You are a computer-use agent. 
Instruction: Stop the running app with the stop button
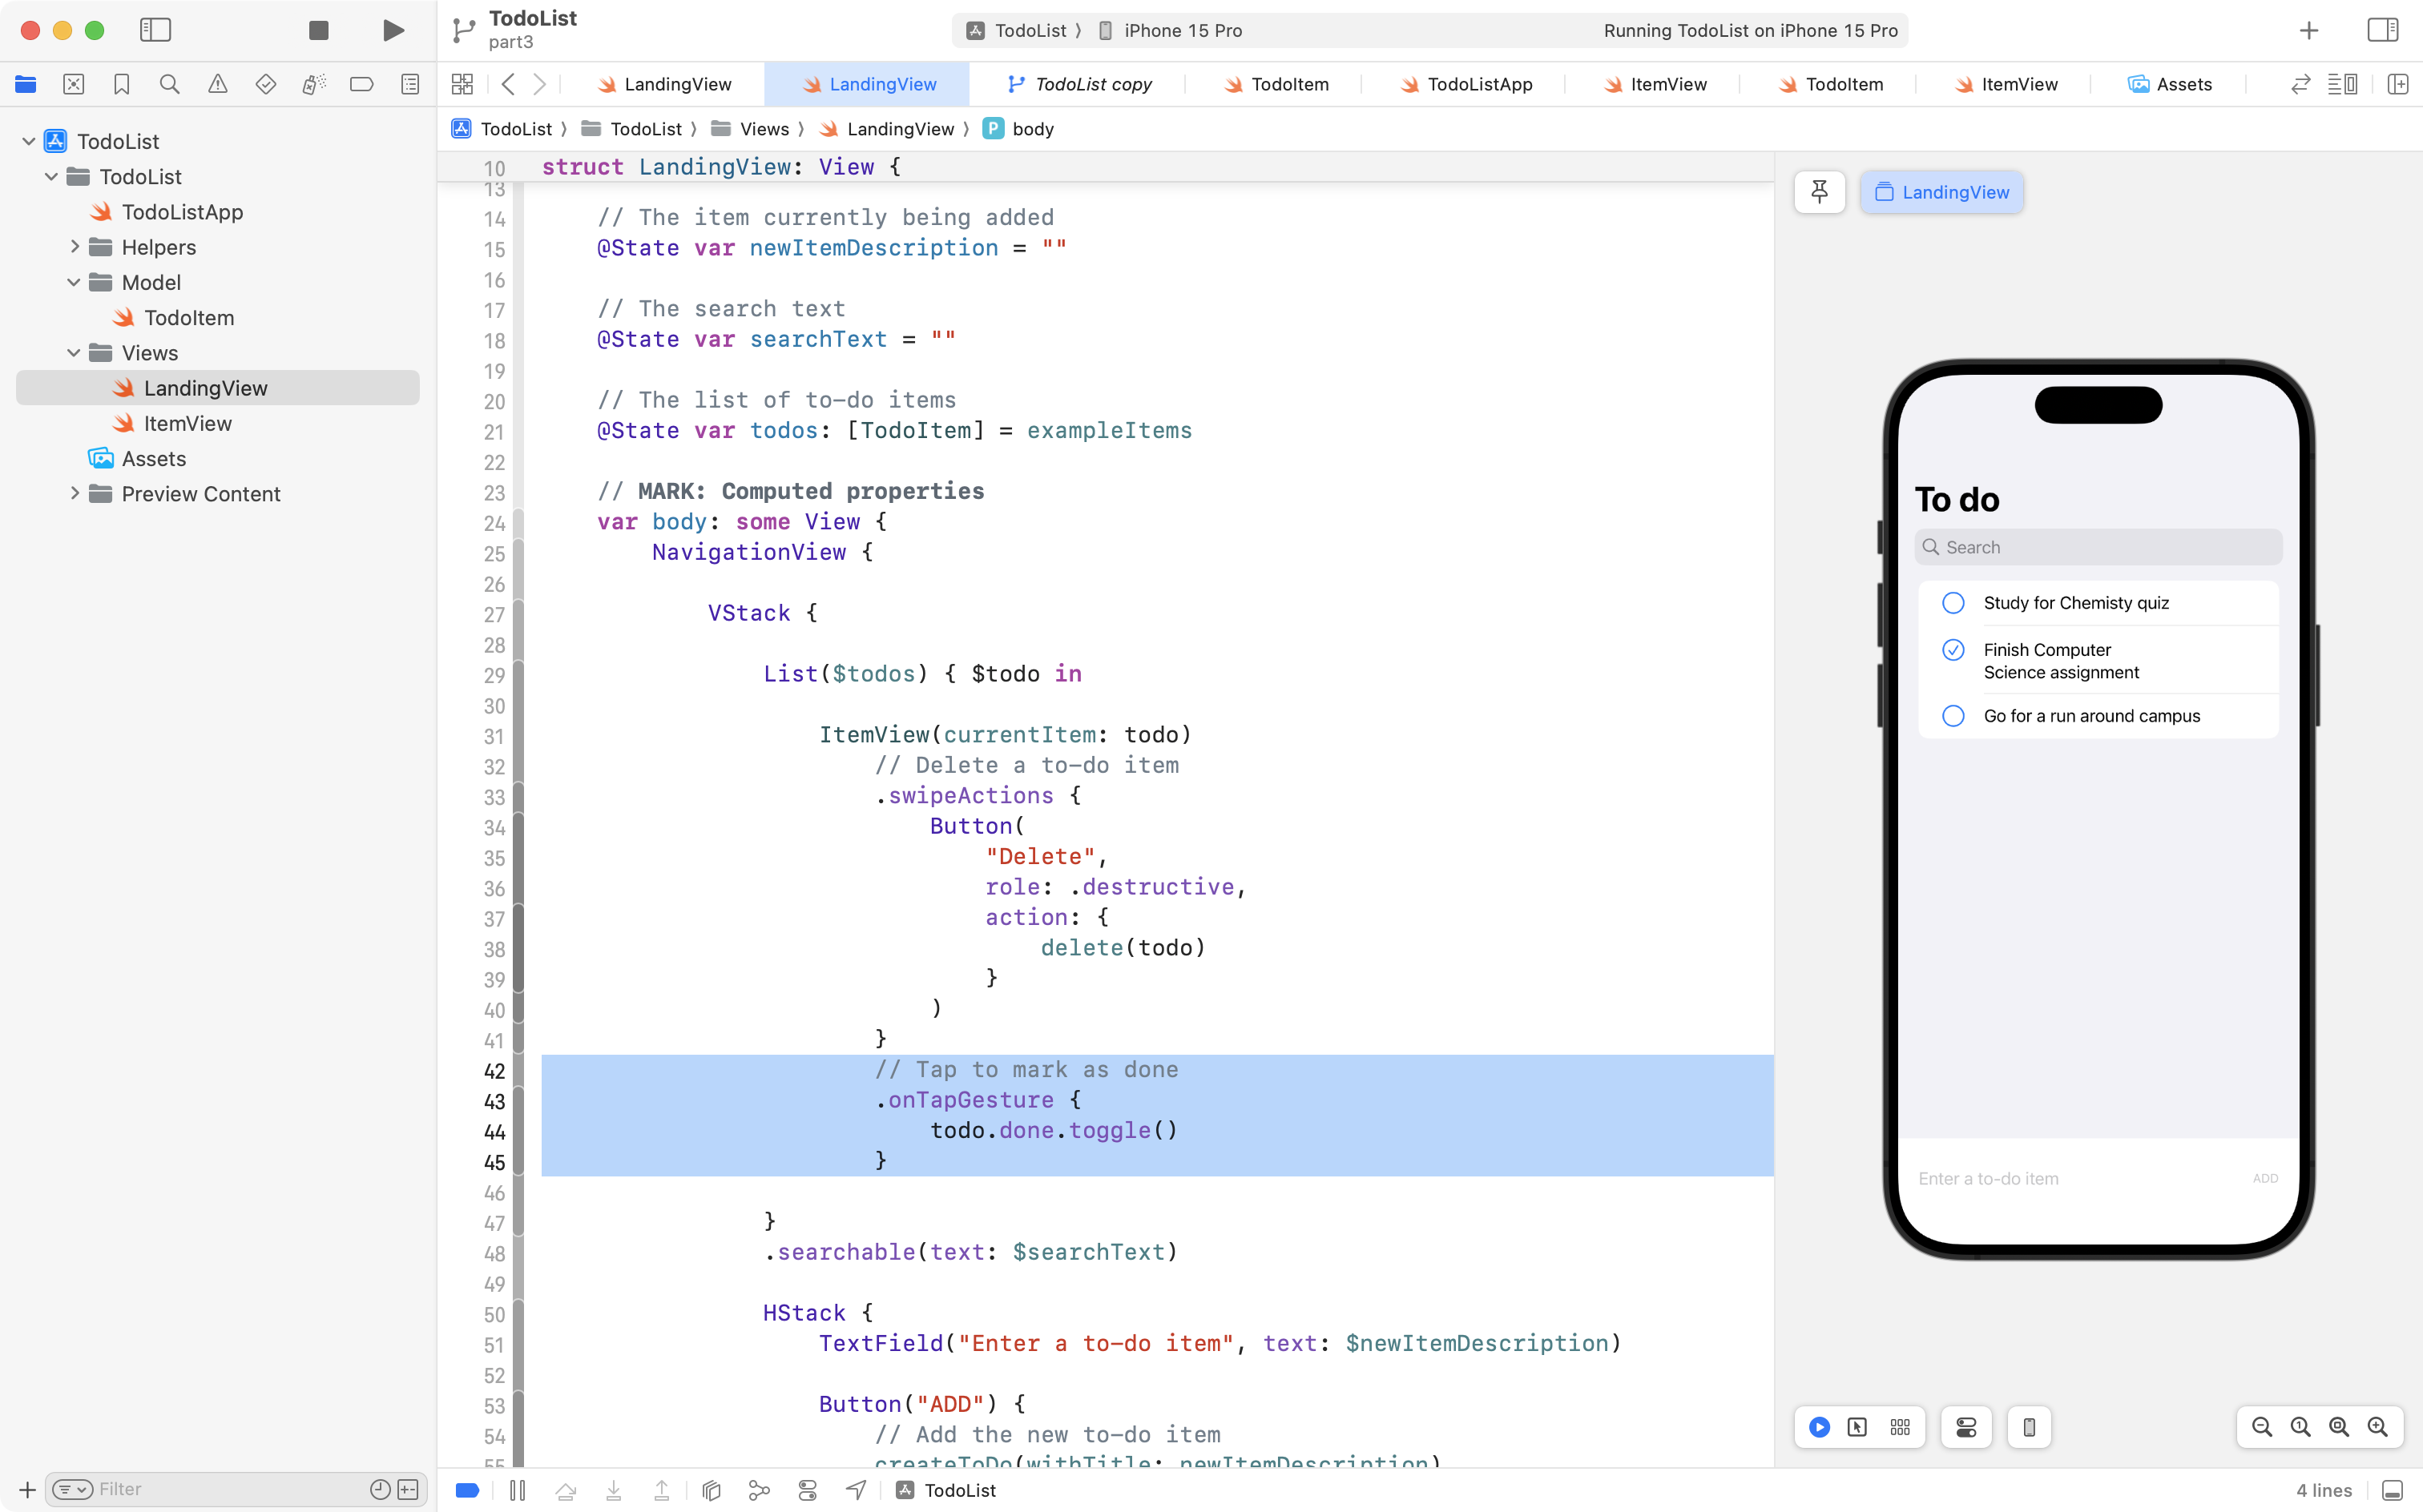tap(318, 30)
